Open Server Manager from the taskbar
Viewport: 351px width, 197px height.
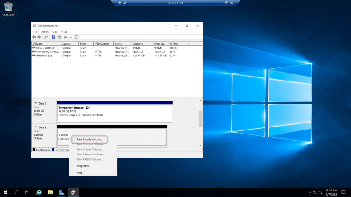click(61, 192)
